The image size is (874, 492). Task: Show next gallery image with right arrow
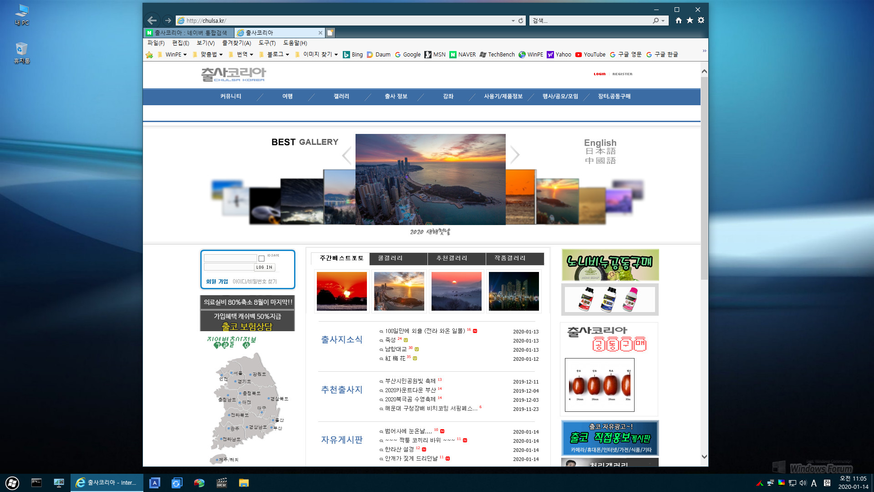click(x=515, y=155)
